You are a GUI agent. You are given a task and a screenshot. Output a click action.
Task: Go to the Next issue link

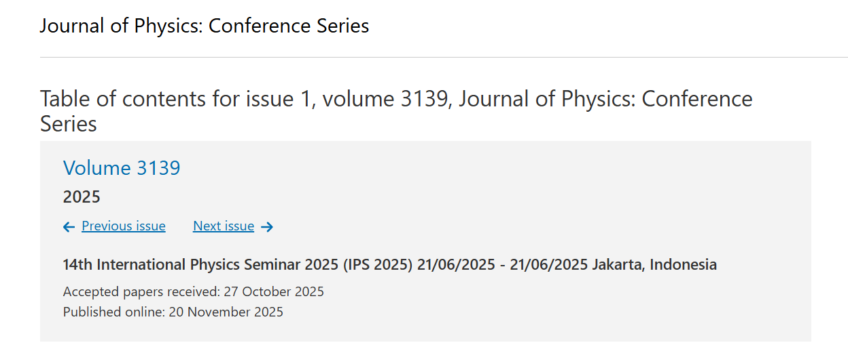(224, 226)
